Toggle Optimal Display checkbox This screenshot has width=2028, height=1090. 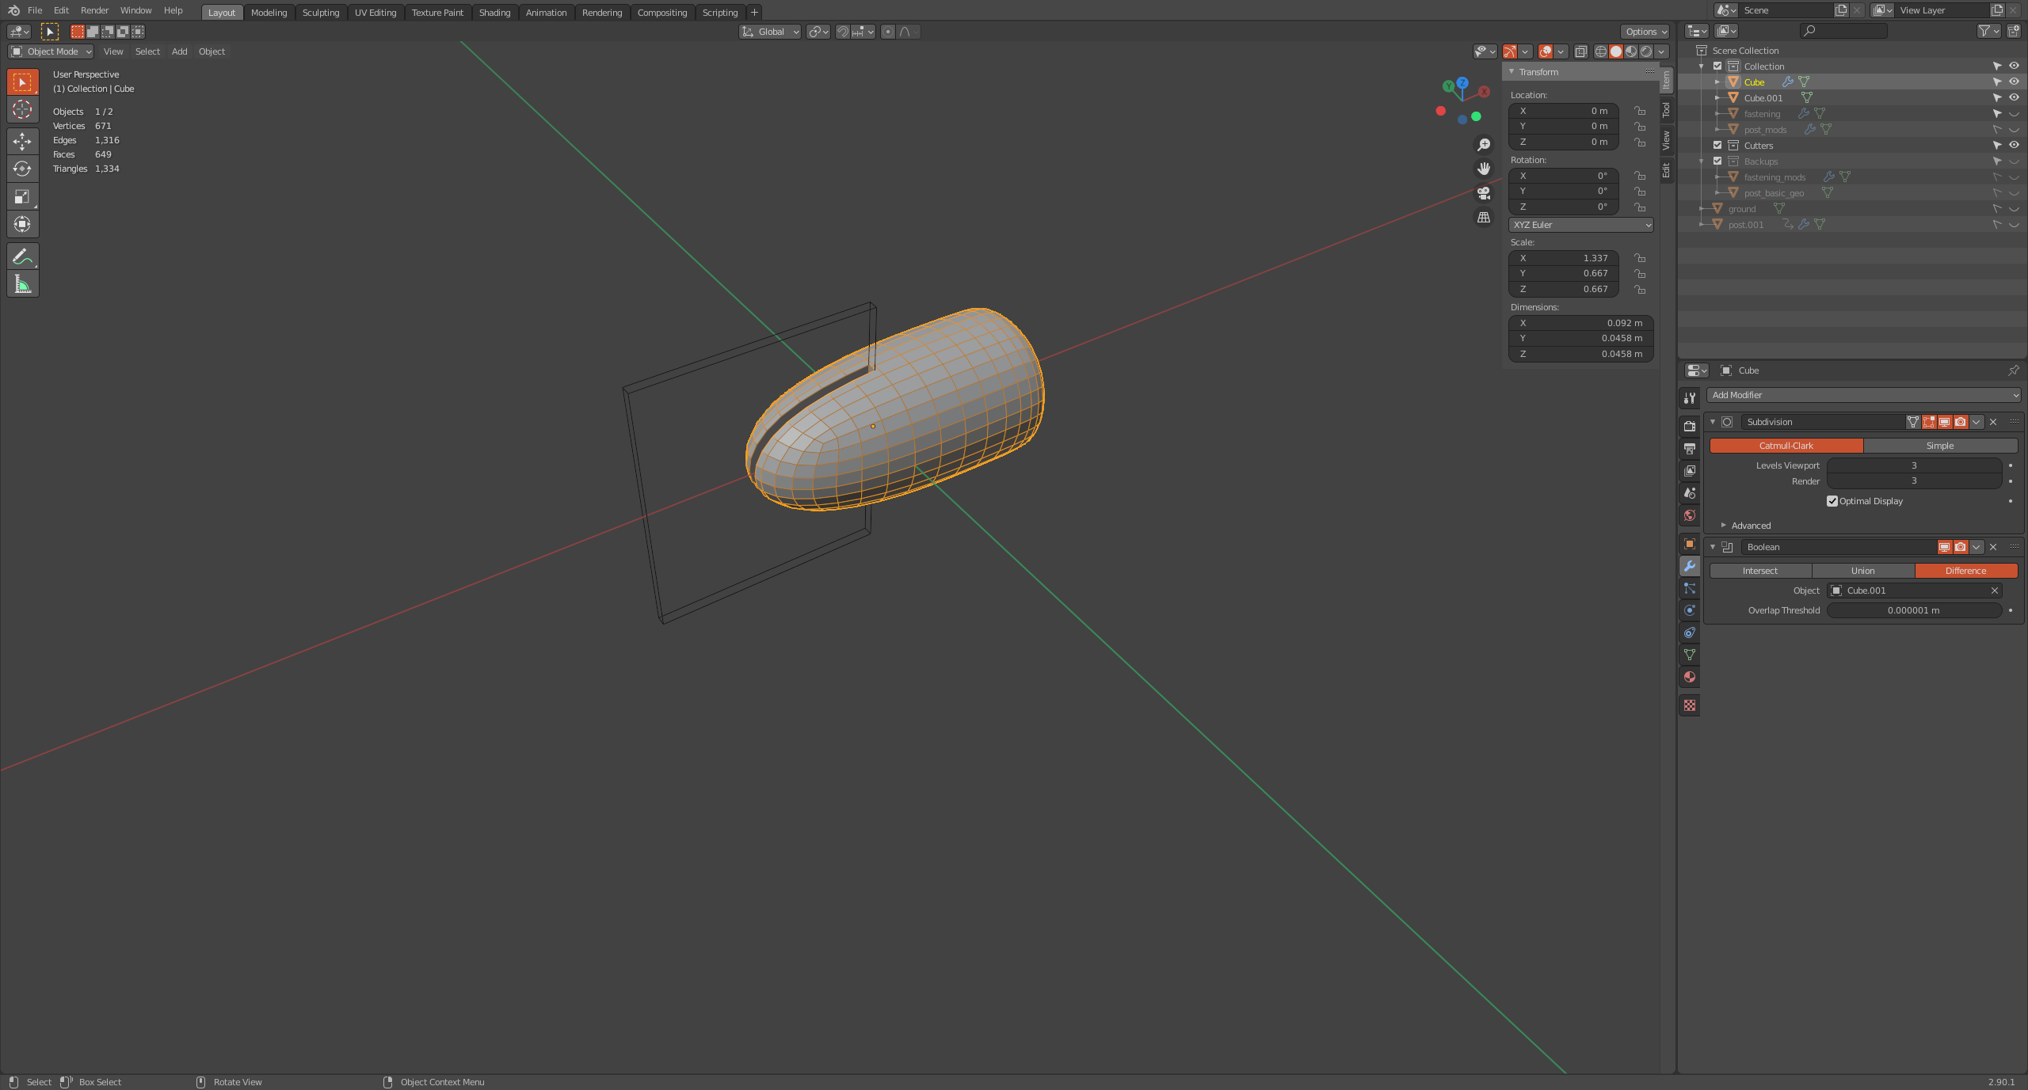(1832, 501)
